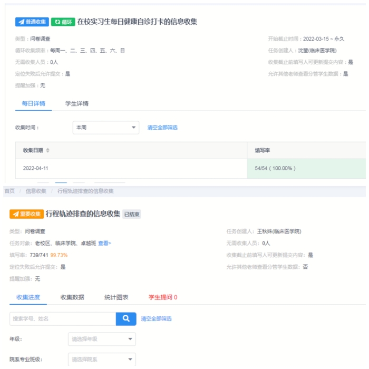Click 清空全部筛选 beside the search button
The width and height of the screenshot is (369, 369).
(156, 319)
